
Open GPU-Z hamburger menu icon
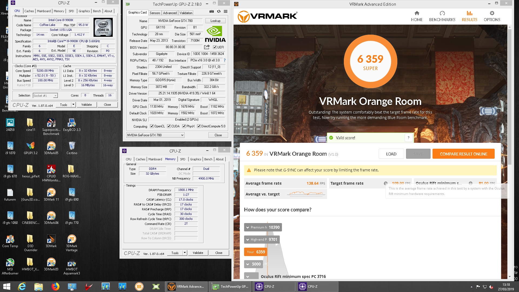(225, 12)
